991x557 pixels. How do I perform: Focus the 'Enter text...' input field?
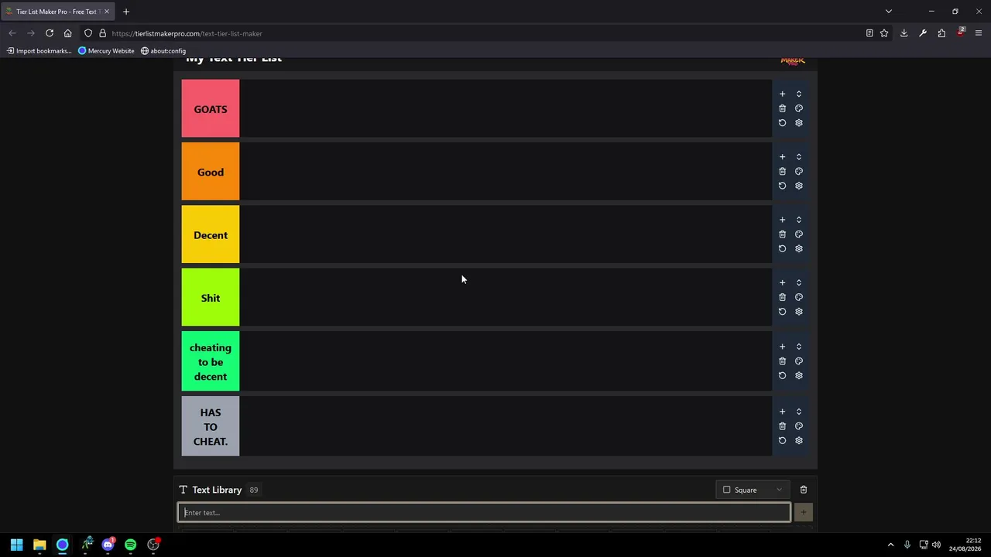tap(484, 512)
